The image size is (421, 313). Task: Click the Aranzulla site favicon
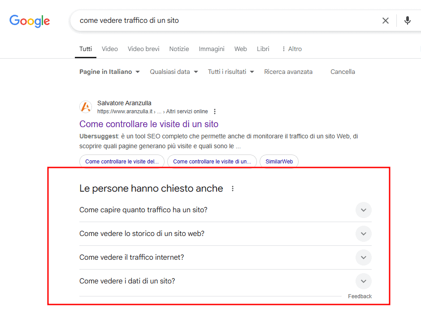coord(86,107)
